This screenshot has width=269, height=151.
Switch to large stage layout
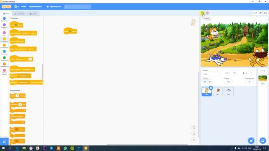tap(260, 13)
